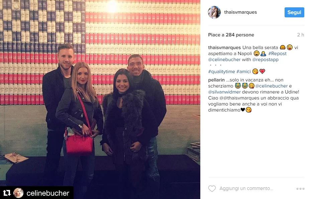Click the Segui follow button
The height and width of the screenshot is (199, 311).
(x=294, y=12)
